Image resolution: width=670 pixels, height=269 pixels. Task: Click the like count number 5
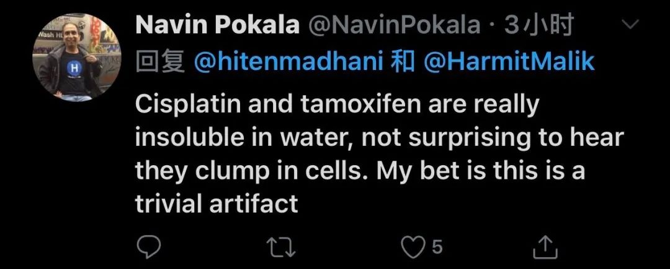pyautogui.click(x=437, y=247)
